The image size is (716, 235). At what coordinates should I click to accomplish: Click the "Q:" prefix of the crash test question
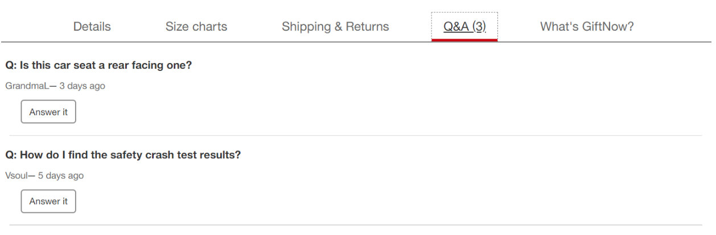click(11, 155)
